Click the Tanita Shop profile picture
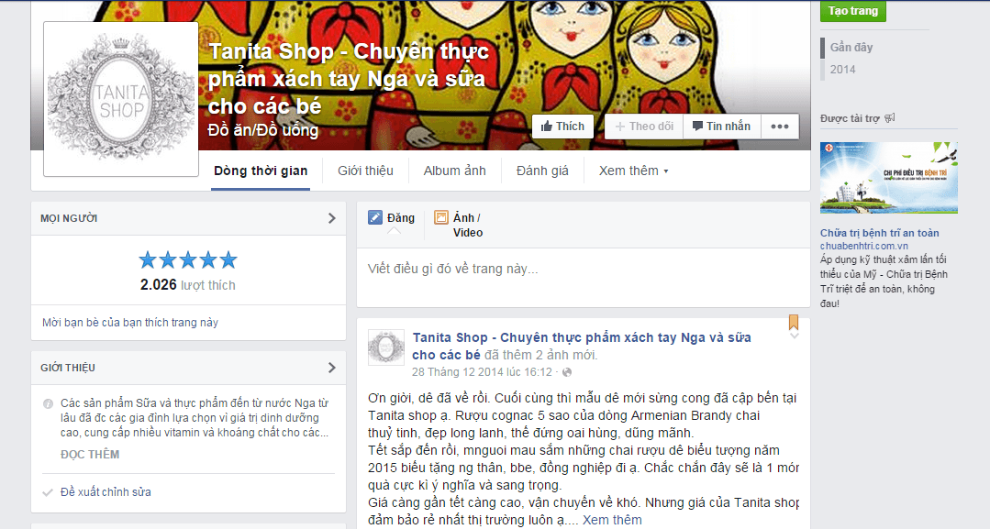The width and height of the screenshot is (990, 529). click(x=121, y=99)
